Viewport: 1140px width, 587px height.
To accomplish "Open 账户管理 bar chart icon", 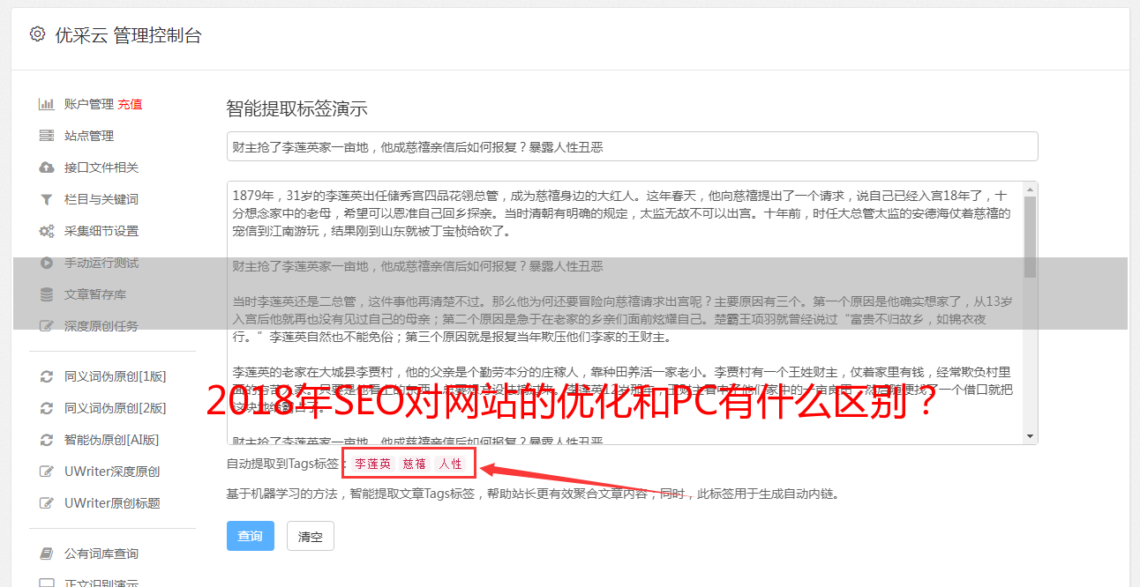I will 47,104.
